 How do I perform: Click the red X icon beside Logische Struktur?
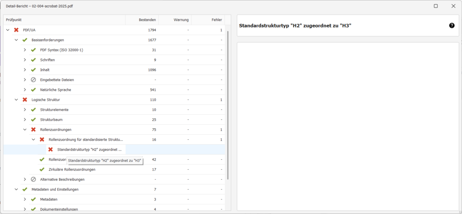point(25,100)
